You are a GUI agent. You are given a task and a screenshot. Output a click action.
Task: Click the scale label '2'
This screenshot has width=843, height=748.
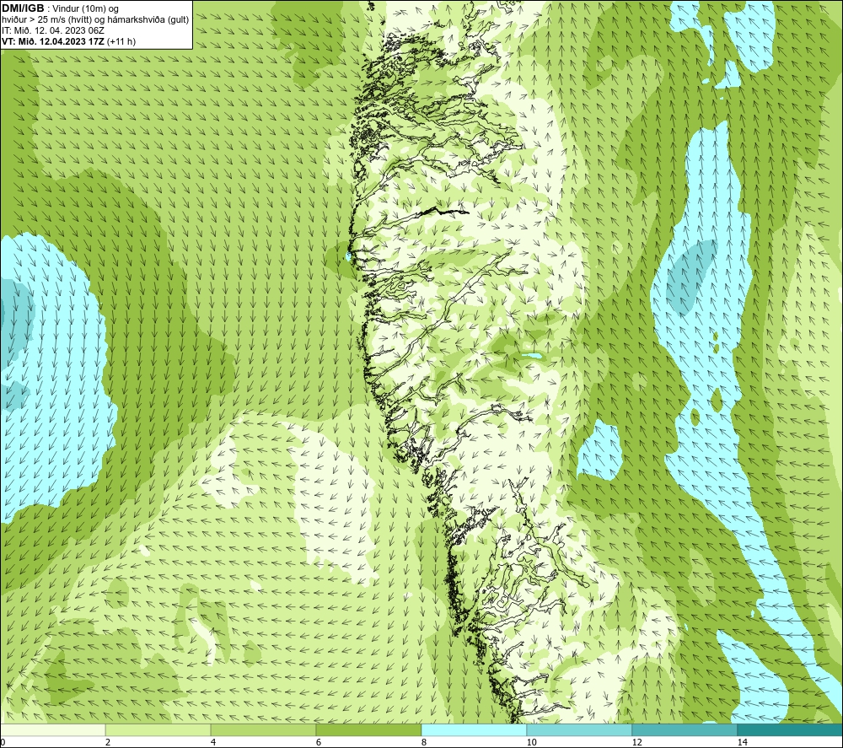click(x=108, y=742)
